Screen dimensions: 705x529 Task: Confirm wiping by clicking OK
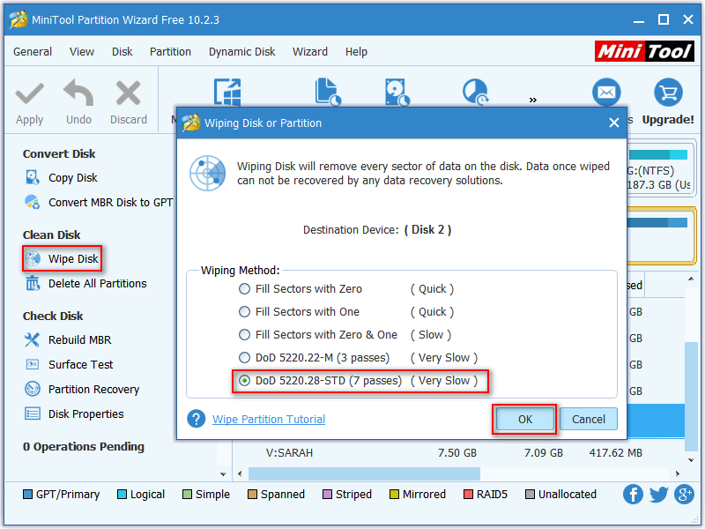[524, 420]
